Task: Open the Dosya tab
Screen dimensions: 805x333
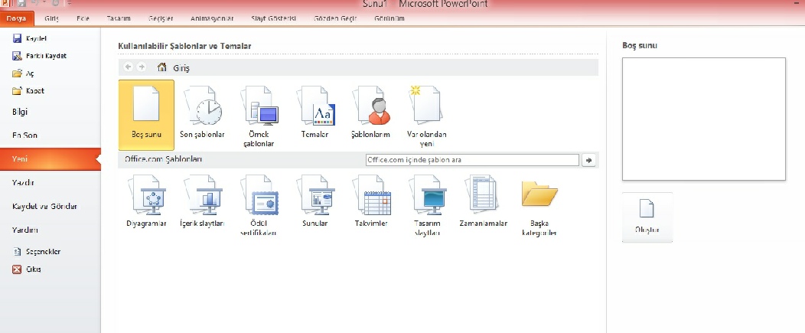Action: pyautogui.click(x=17, y=18)
